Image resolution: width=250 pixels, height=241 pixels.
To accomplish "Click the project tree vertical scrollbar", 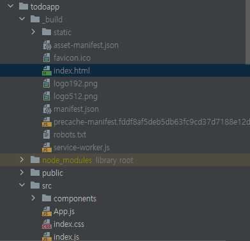I will 247,32.
